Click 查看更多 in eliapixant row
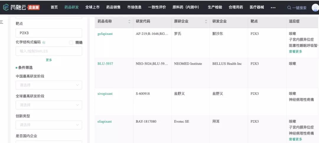Image resolution: width=319 pixels, height=143 pixels. [x=295, y=139]
